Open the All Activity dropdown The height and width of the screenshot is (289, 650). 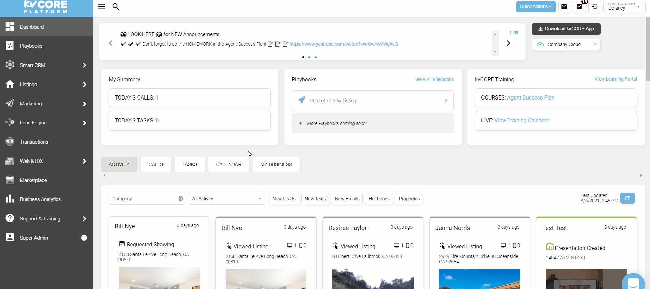[x=227, y=199]
